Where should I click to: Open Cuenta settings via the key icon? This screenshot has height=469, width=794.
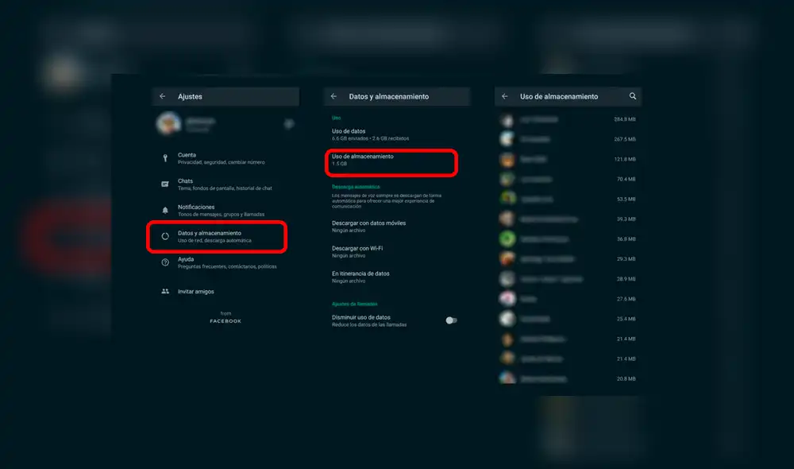165,157
